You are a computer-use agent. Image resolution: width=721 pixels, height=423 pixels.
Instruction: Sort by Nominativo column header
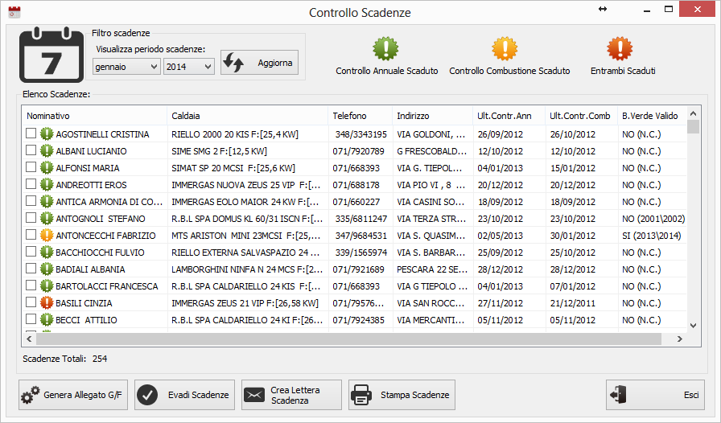click(94, 116)
